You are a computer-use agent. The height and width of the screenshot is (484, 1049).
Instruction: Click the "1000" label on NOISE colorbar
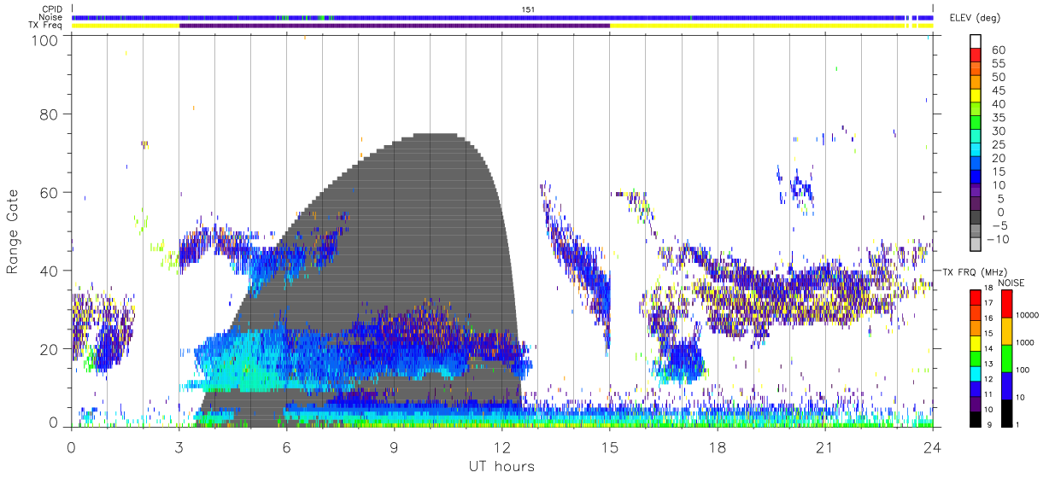point(1025,342)
